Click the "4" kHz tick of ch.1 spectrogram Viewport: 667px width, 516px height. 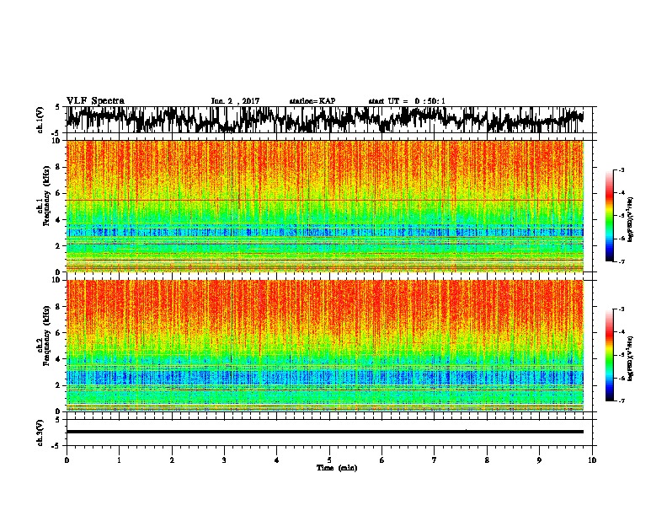coord(59,220)
